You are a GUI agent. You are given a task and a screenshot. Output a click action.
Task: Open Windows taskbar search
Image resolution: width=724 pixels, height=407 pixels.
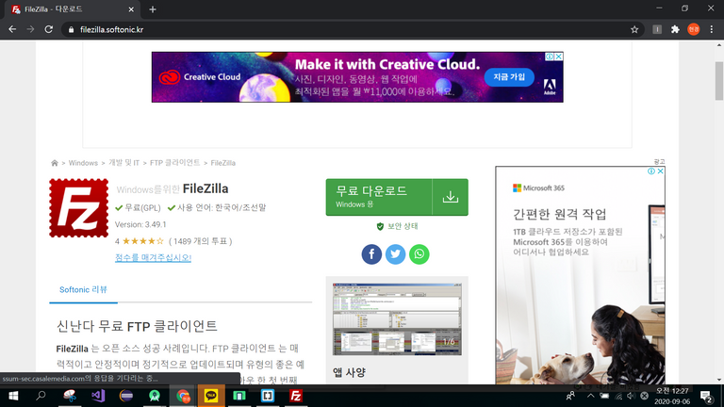click(x=41, y=396)
